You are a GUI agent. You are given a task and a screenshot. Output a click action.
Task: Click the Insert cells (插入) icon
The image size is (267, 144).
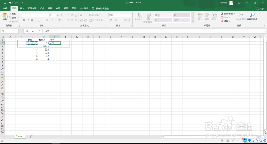pyautogui.click(x=200, y=17)
